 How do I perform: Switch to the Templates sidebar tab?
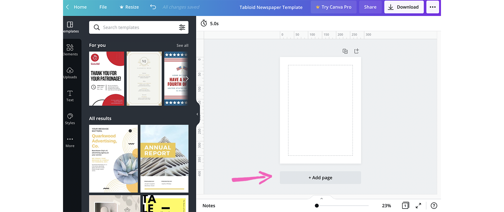pos(71,27)
